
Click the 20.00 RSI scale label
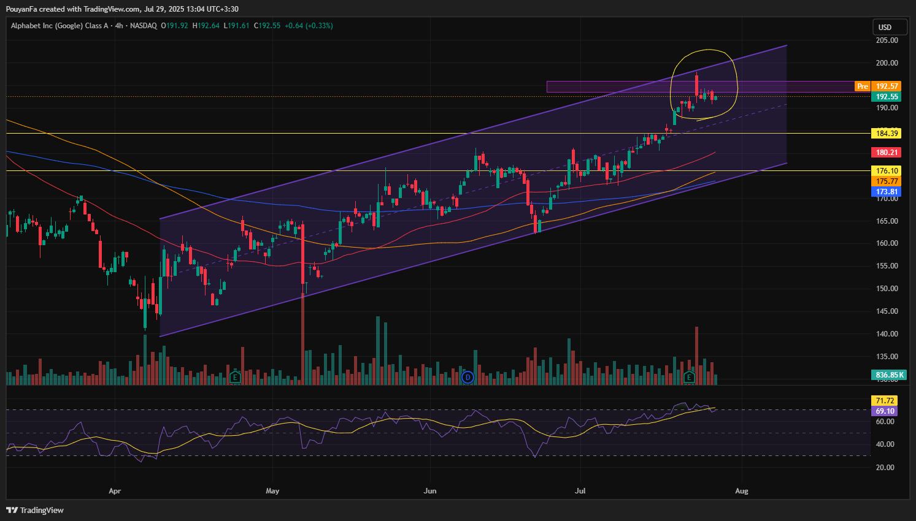tap(885, 468)
